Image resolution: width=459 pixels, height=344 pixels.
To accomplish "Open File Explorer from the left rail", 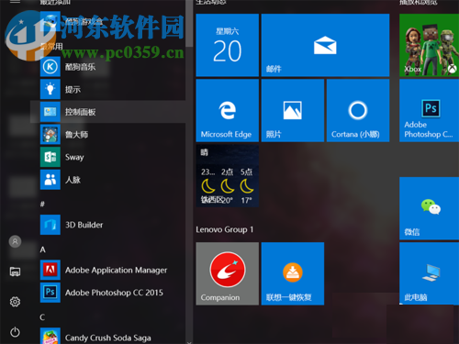I will 15,272.
